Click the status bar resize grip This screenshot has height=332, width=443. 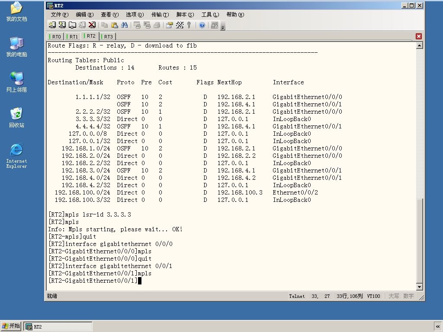421,297
